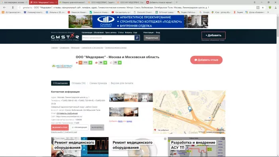Viewport: 279px width, 157px height.
Task: Click the green plus next to comments count 36
Action: tap(105, 63)
